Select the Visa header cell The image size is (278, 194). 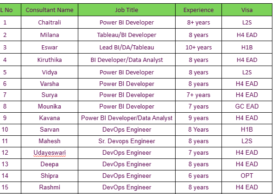247,10
